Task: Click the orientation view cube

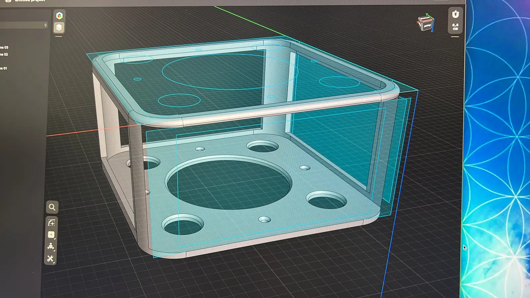Action: point(426,24)
